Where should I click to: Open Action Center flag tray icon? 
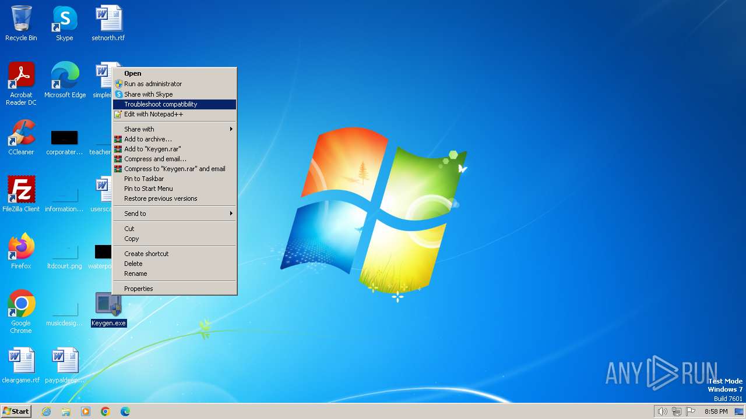691,411
